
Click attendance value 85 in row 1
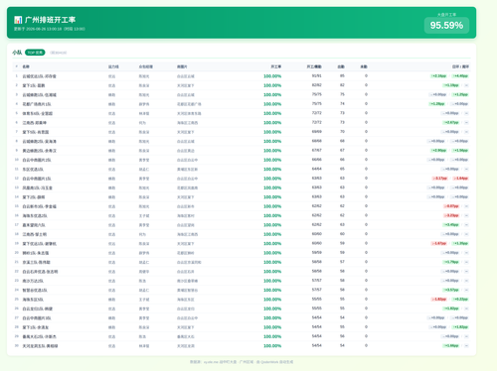tap(342, 76)
